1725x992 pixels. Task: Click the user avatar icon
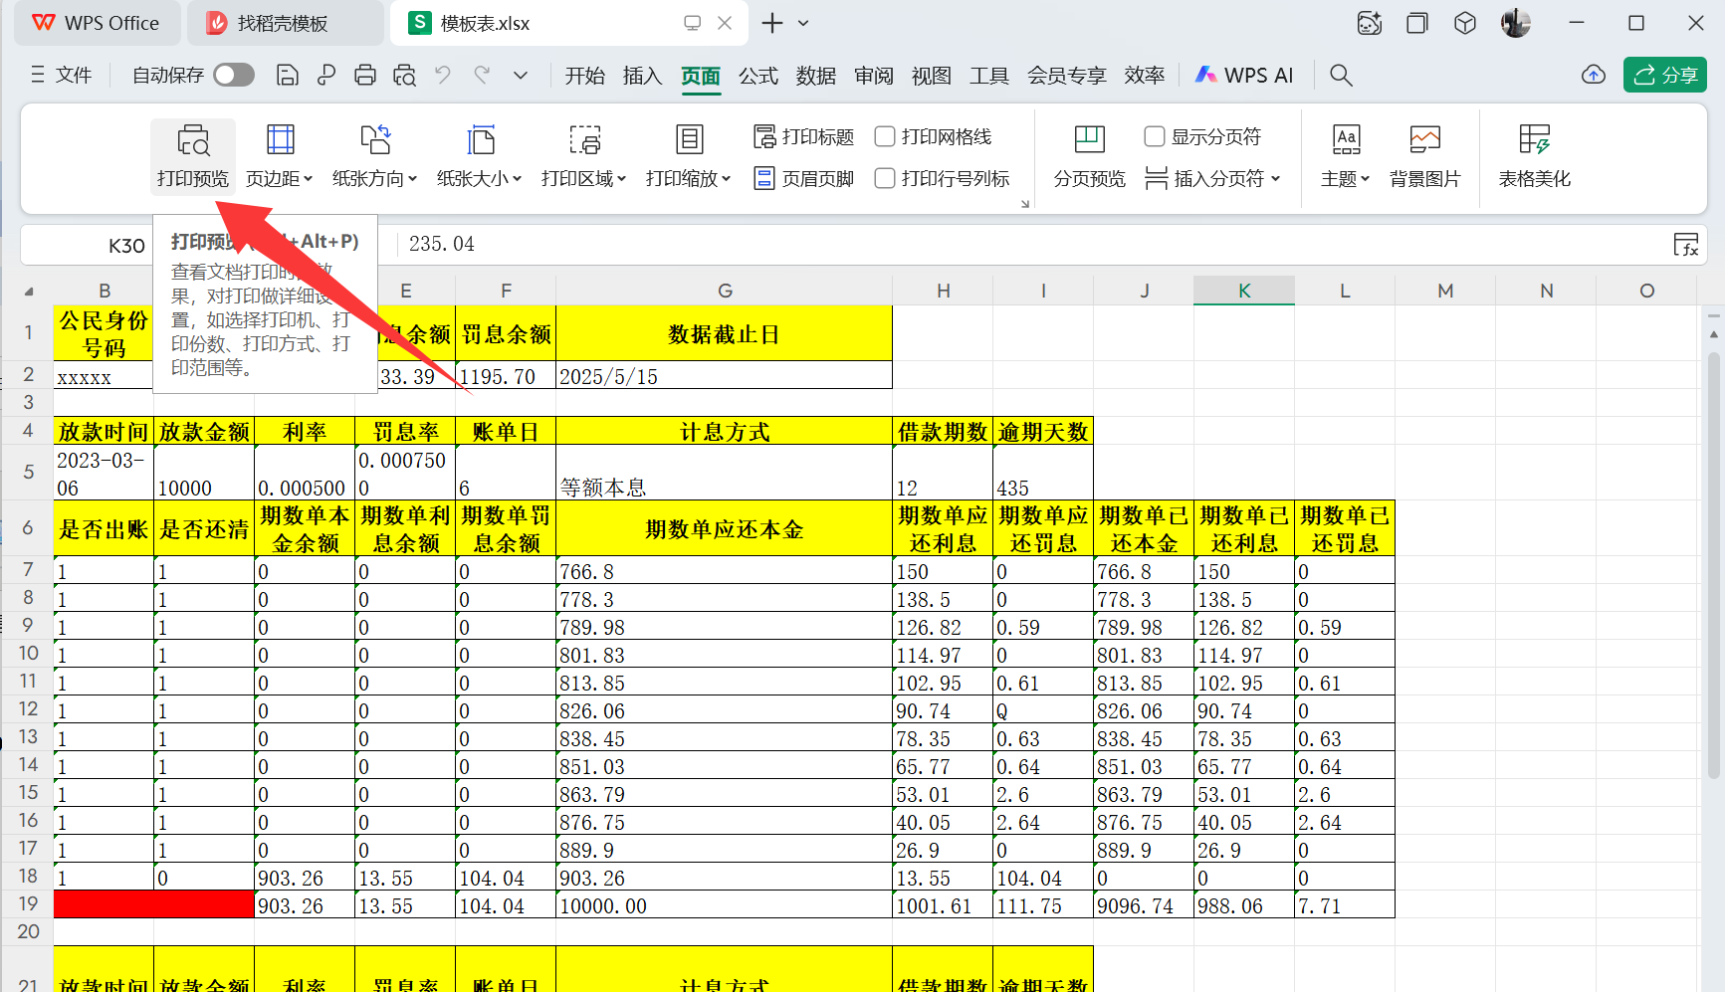pyautogui.click(x=1516, y=23)
